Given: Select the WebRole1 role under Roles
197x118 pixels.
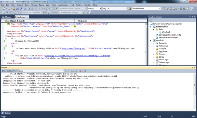Looking at the screenshot, I should click(166, 32).
